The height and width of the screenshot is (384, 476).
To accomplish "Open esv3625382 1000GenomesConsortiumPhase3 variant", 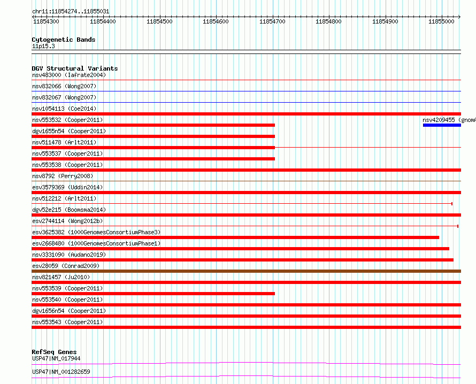I will pyautogui.click(x=96, y=232).
